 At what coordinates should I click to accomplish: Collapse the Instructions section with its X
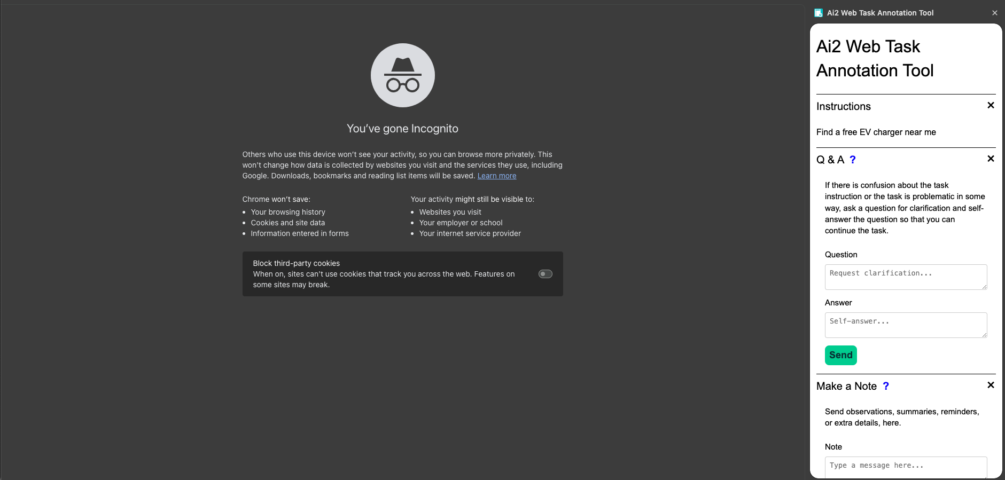point(990,105)
